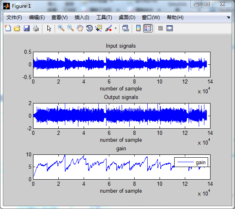Toggle the Insert Legend button off
This screenshot has width=235, height=209.
tap(148, 28)
